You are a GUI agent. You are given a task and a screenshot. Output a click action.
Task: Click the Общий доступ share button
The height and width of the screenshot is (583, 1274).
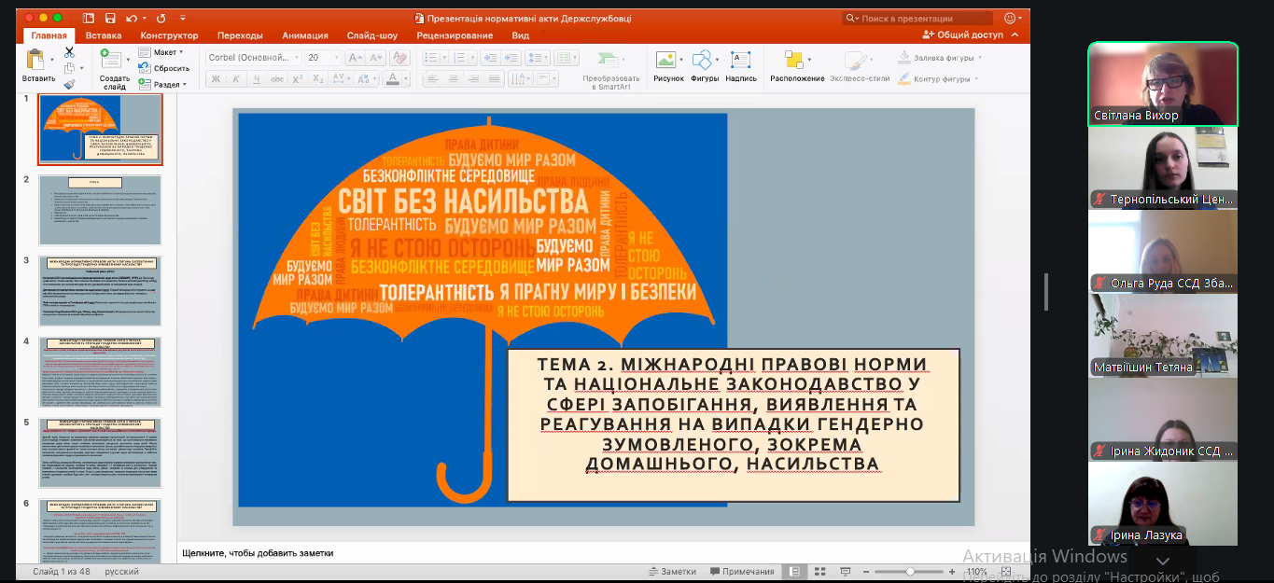962,35
